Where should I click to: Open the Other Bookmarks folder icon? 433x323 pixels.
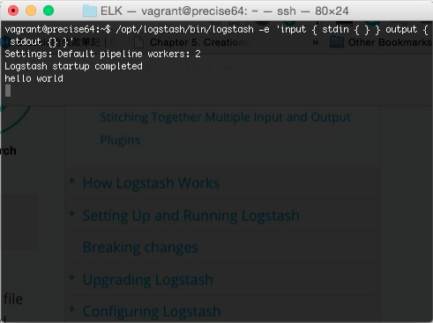[337, 42]
